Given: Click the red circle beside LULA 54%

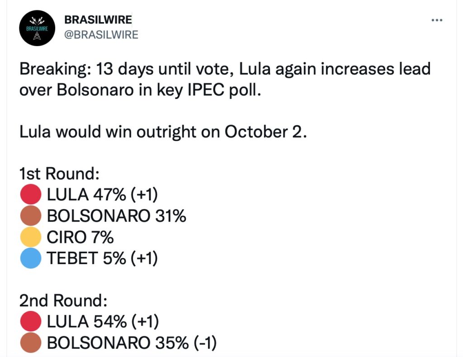Looking at the screenshot, I should pos(31,322).
